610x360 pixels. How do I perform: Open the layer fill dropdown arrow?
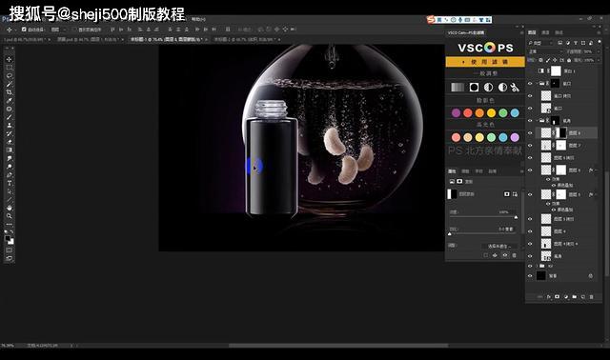[x=599, y=60]
